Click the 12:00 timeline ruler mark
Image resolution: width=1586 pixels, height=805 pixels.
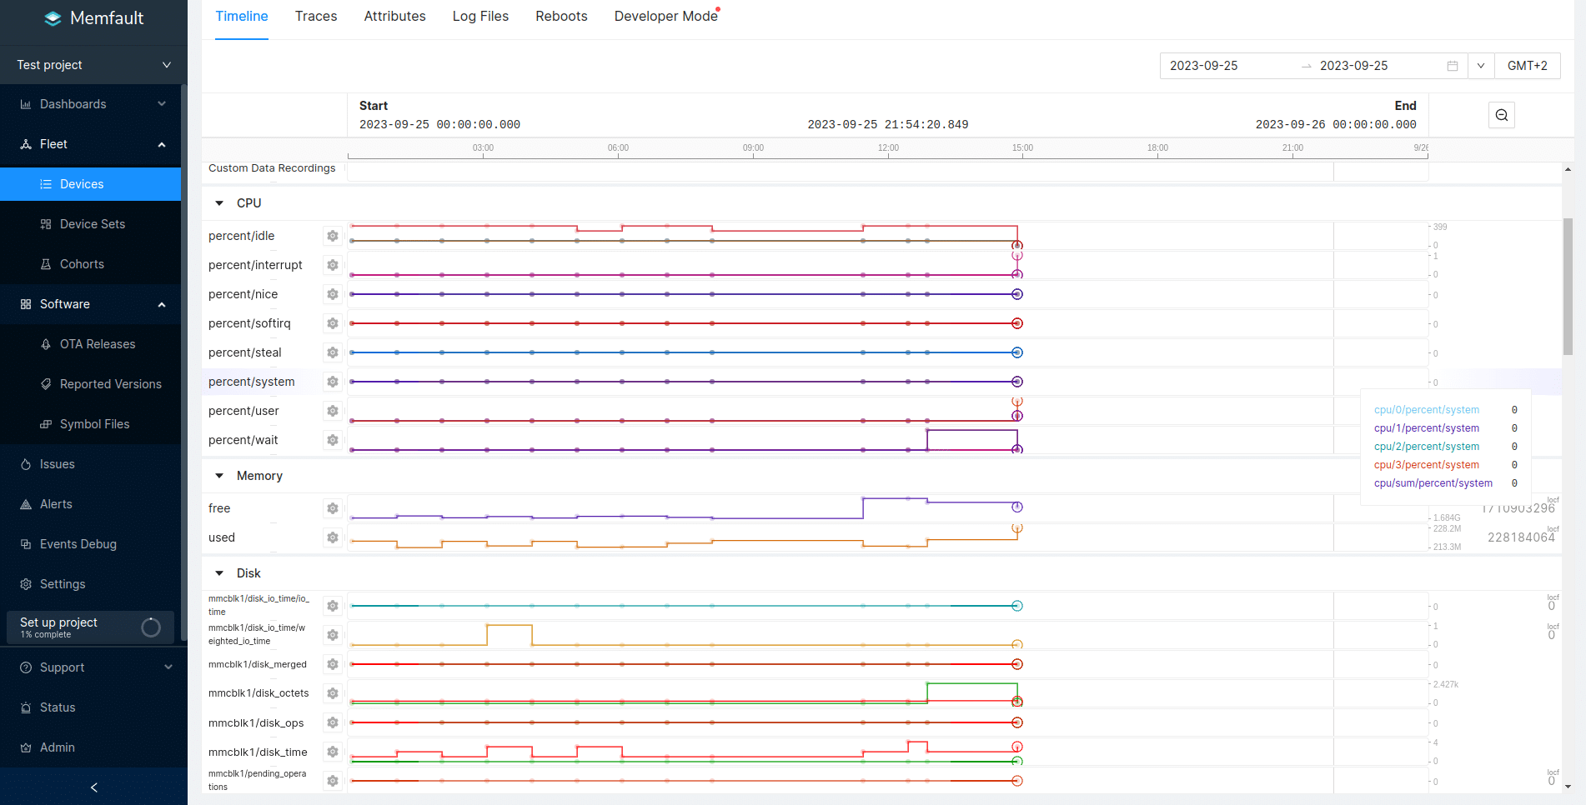click(x=888, y=148)
